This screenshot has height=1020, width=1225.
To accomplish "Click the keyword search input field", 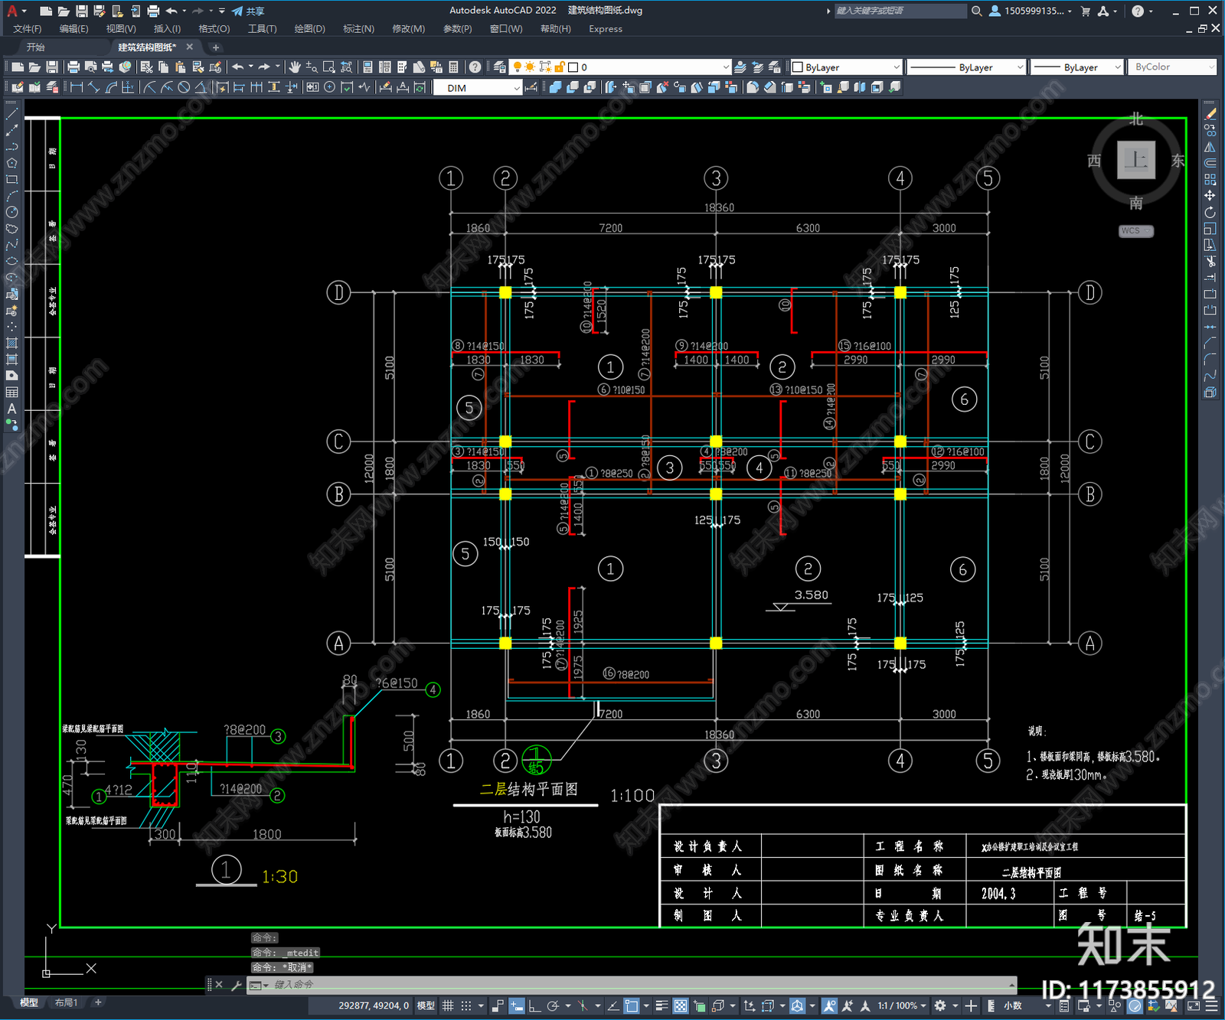I will [x=900, y=11].
